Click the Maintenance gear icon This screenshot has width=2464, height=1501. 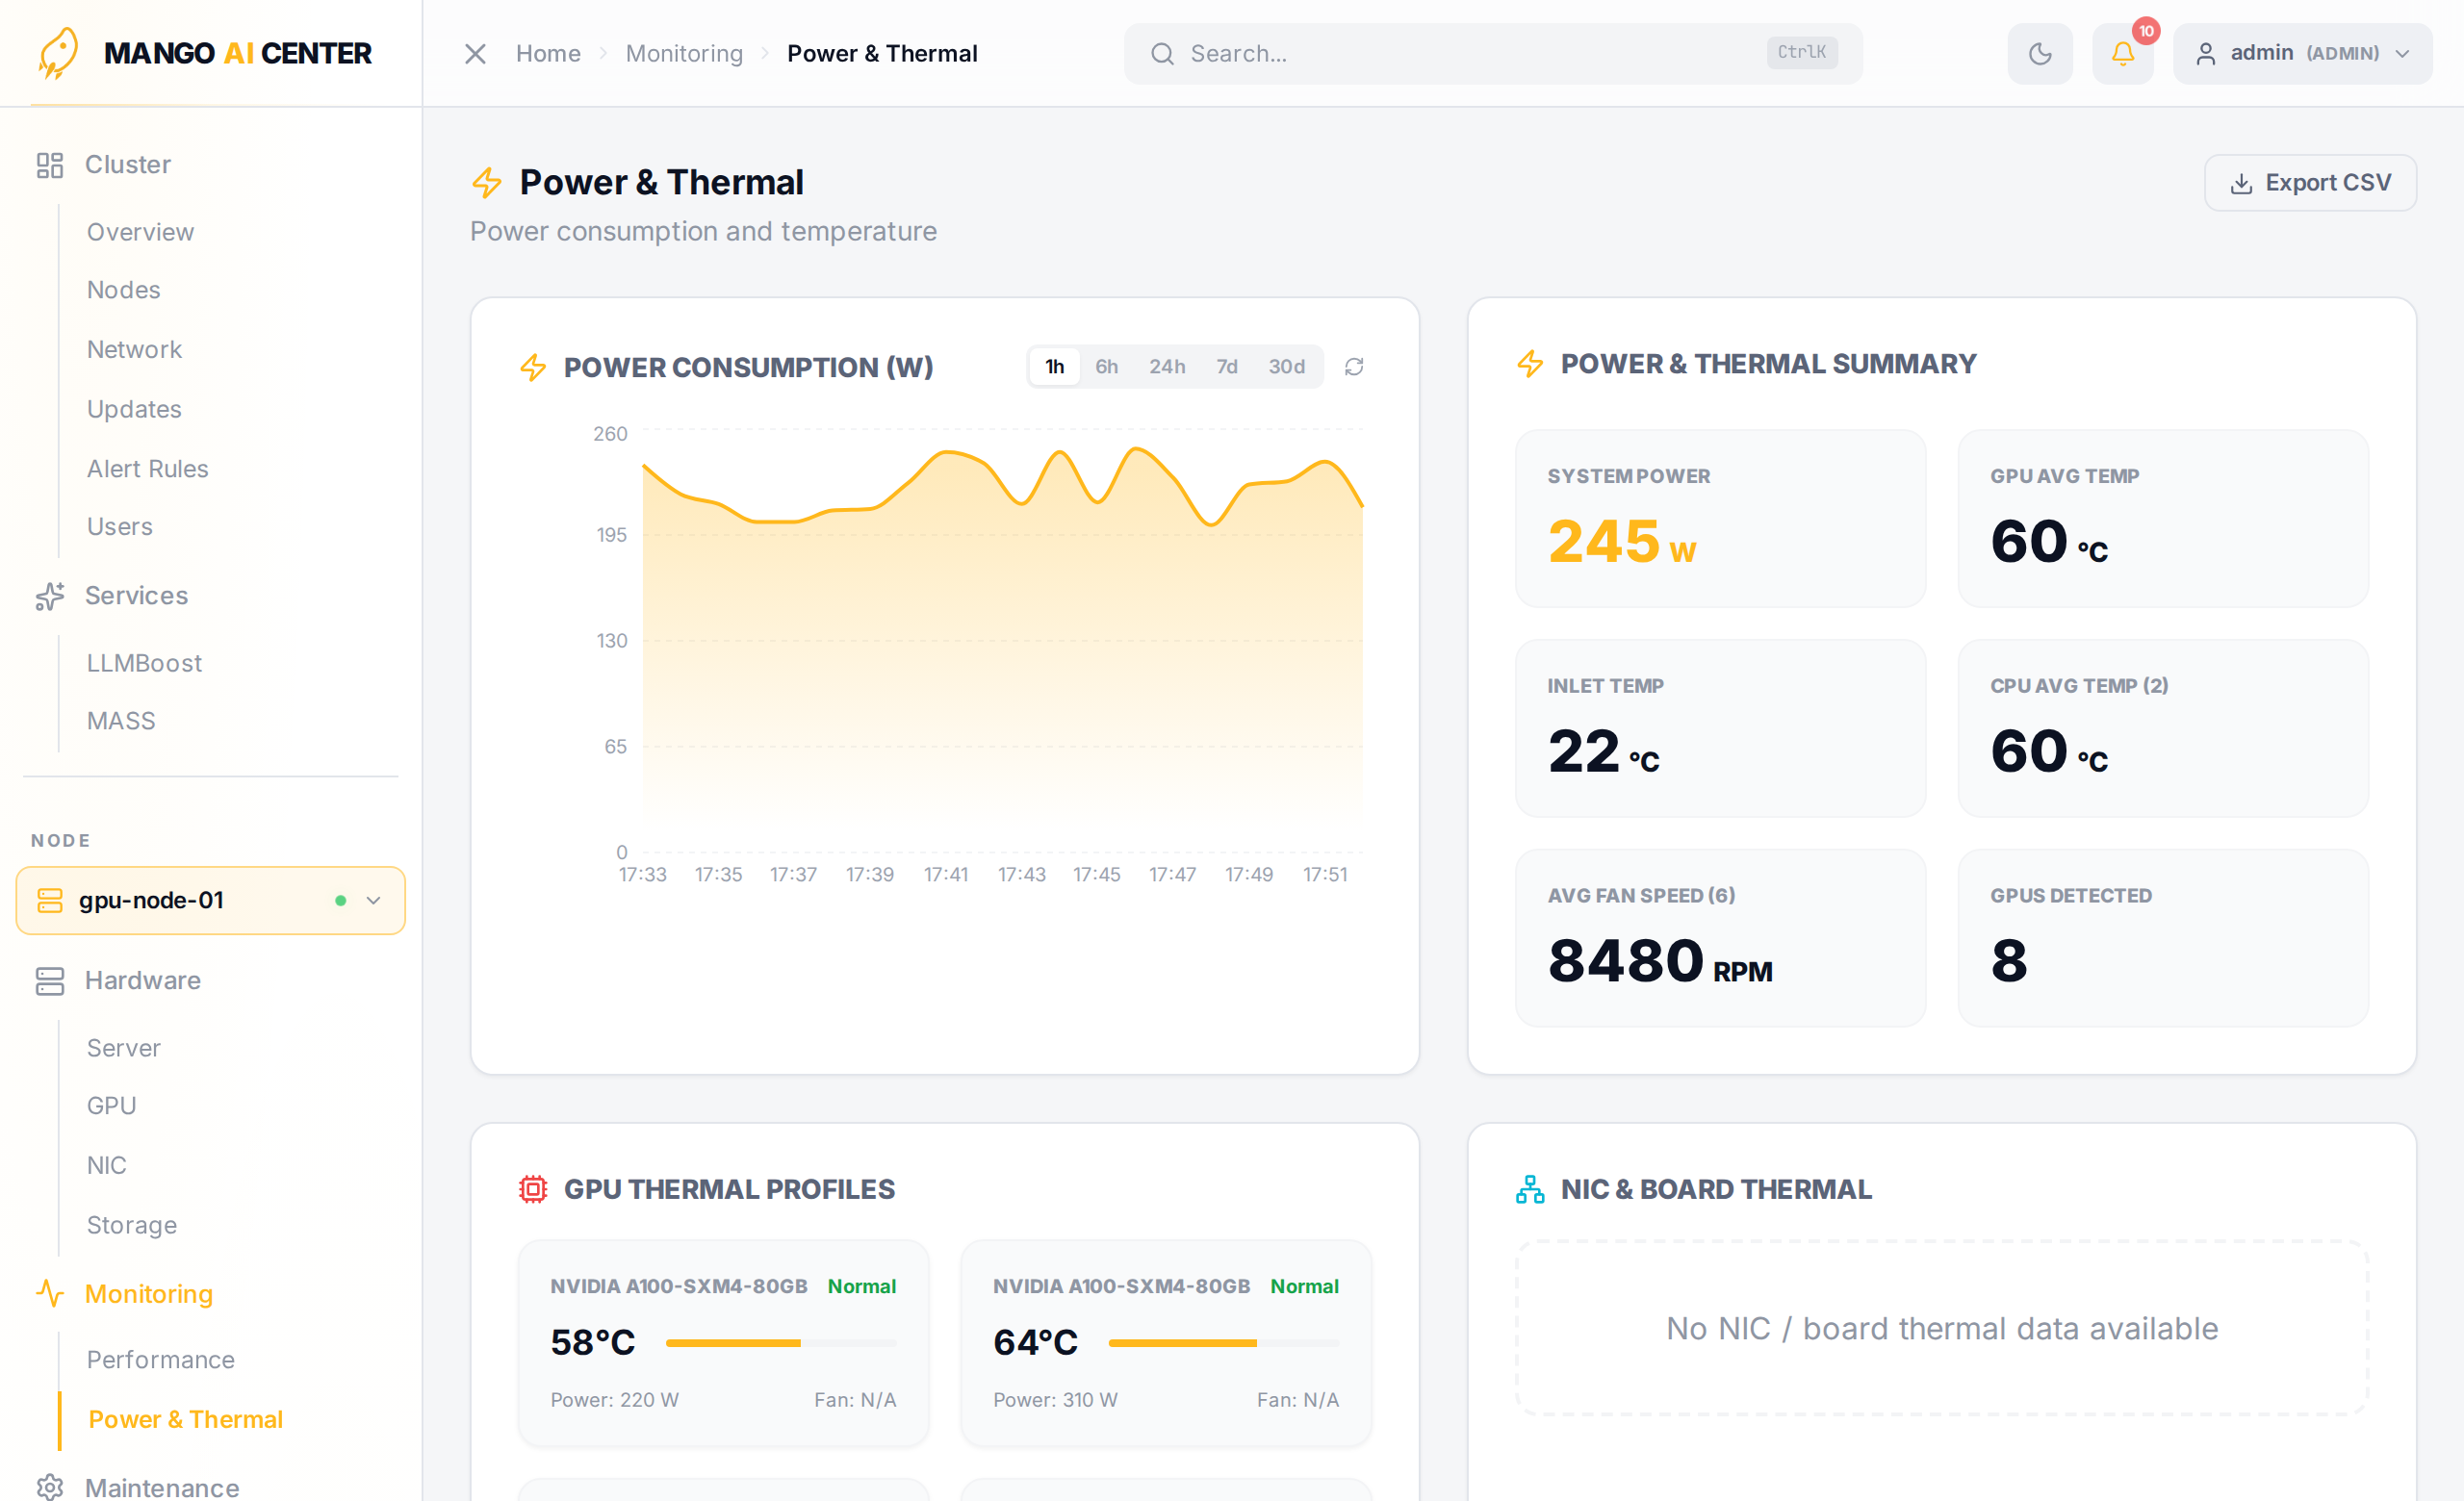49,1487
